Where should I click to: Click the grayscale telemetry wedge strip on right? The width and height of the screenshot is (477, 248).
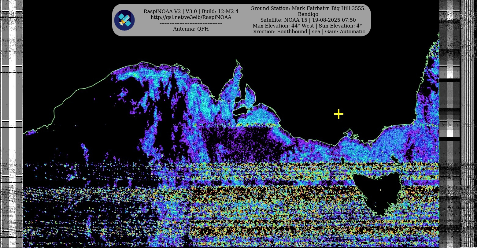(x=449, y=122)
